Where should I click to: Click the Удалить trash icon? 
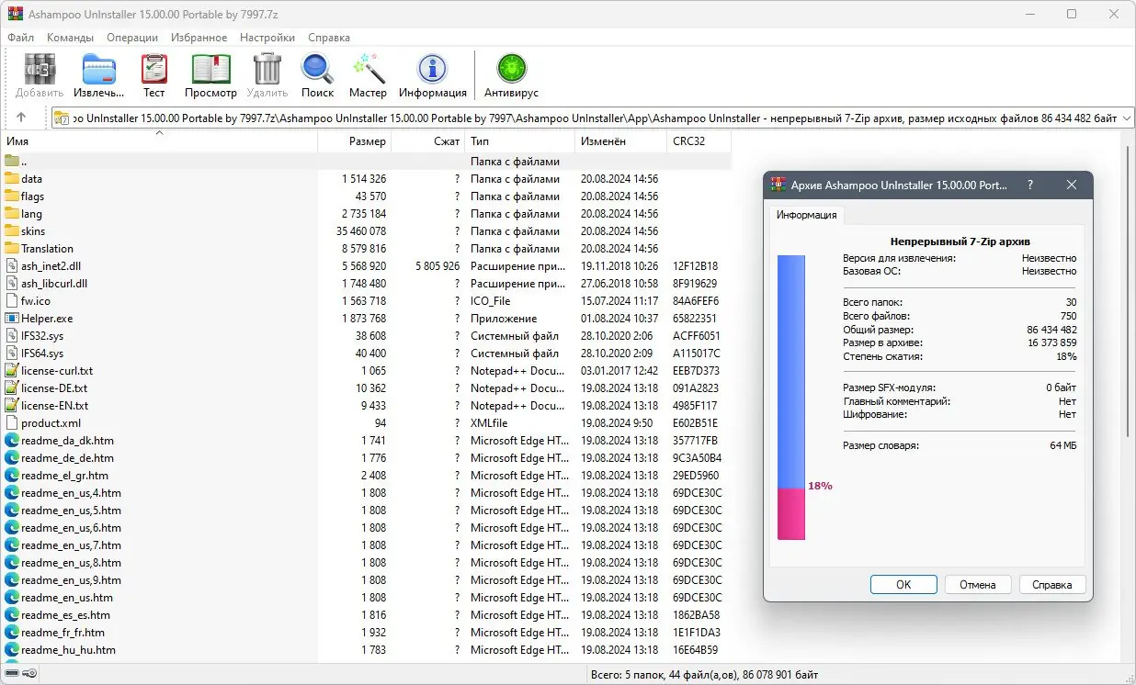pos(267,68)
